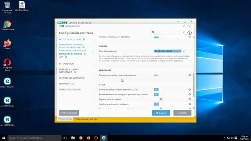Open the CFG.ENA file on desktop
Viewport: 251px width, 141px height.
[22, 6]
